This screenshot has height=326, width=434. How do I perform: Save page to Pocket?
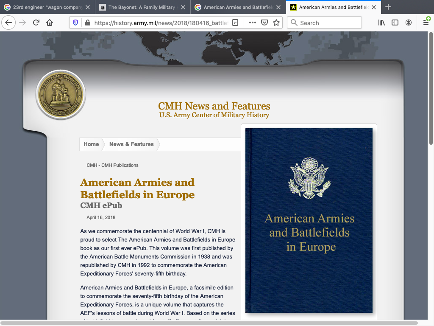pos(264,23)
